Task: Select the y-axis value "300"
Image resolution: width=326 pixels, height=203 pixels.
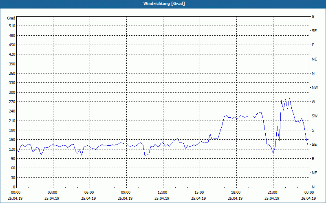Action: [x=12, y=93]
